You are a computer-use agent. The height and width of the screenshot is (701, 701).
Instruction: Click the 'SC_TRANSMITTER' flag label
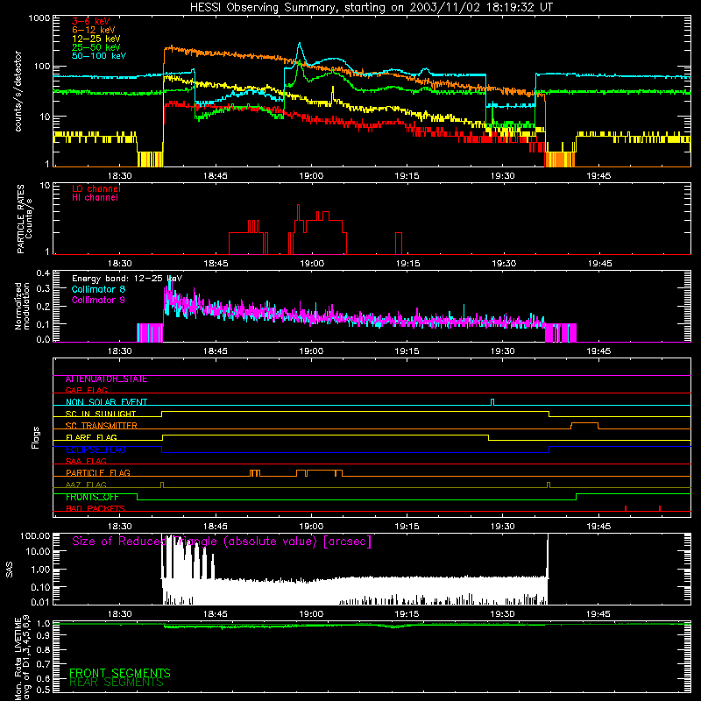tap(101, 426)
